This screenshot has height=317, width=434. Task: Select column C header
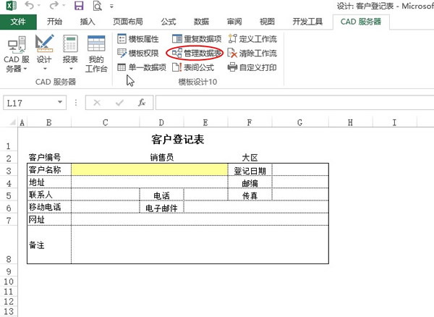[105, 123]
